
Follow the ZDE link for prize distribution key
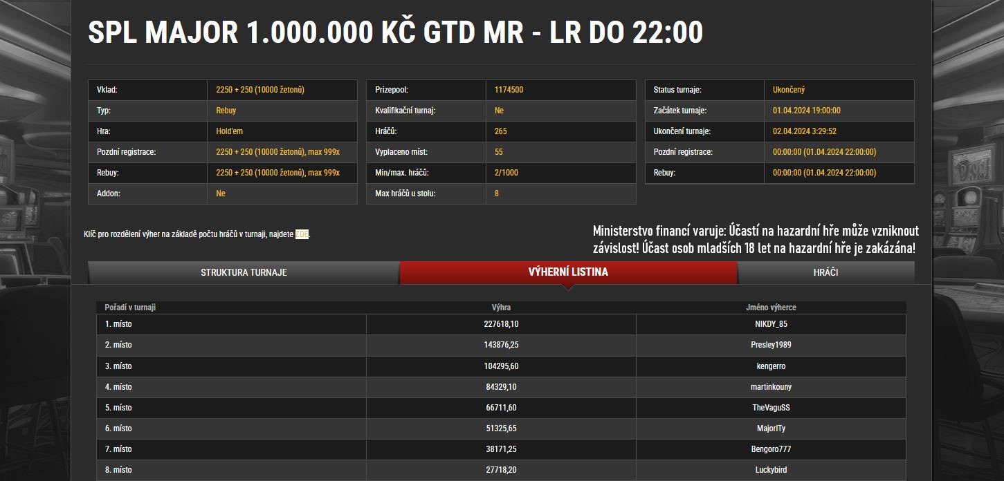[x=302, y=235]
